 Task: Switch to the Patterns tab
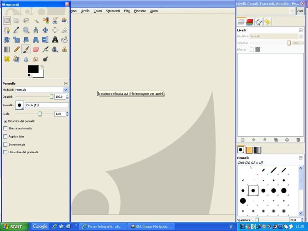(249, 150)
